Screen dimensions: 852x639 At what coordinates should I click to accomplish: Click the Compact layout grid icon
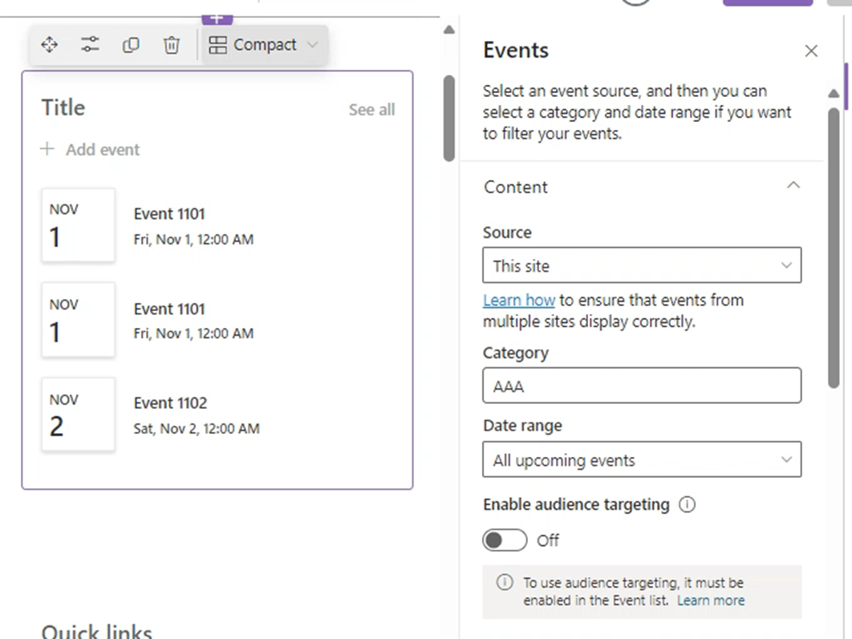(x=218, y=45)
